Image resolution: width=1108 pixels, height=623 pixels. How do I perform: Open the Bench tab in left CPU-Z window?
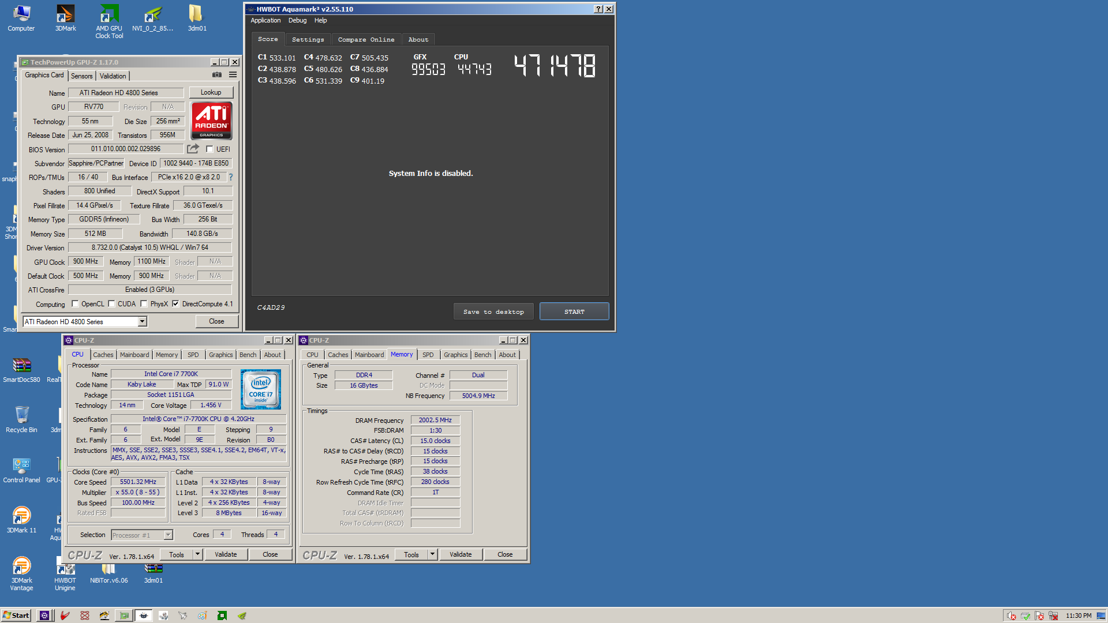(x=248, y=355)
